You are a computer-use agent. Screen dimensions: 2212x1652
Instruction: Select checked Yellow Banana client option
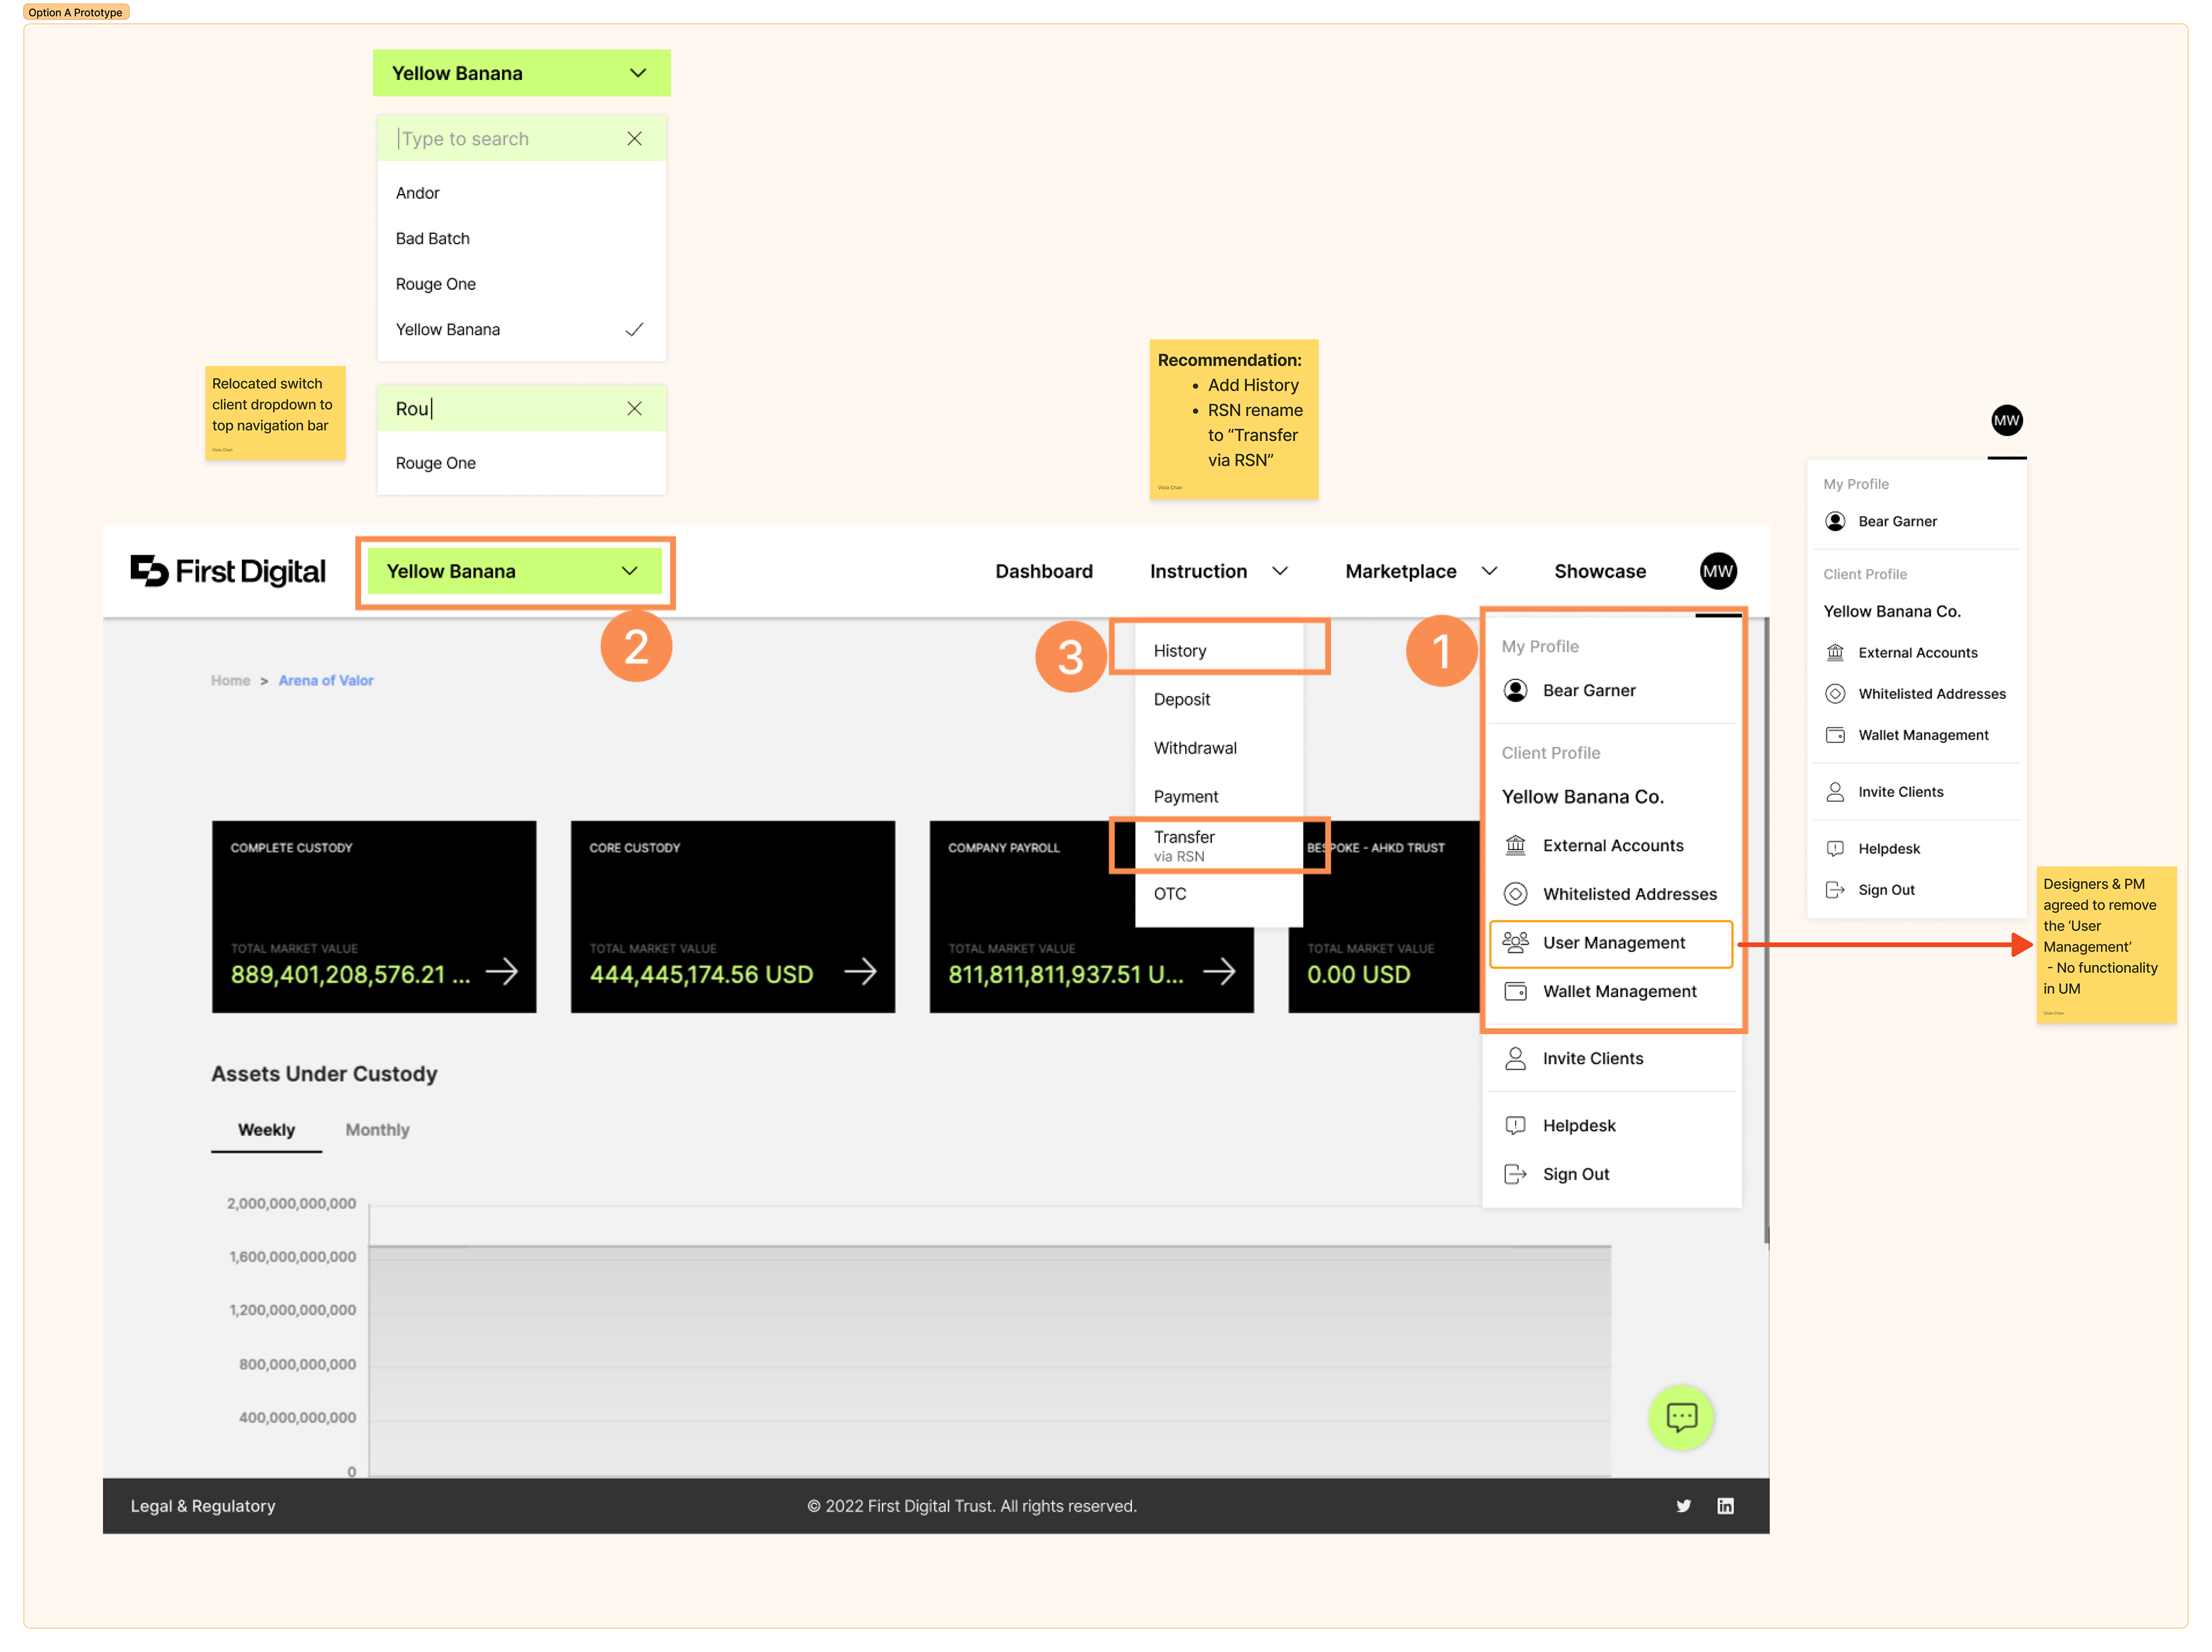click(x=521, y=330)
